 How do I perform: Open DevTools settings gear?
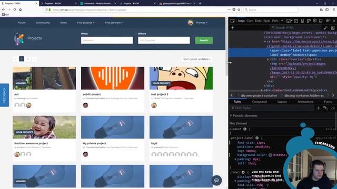point(315,21)
